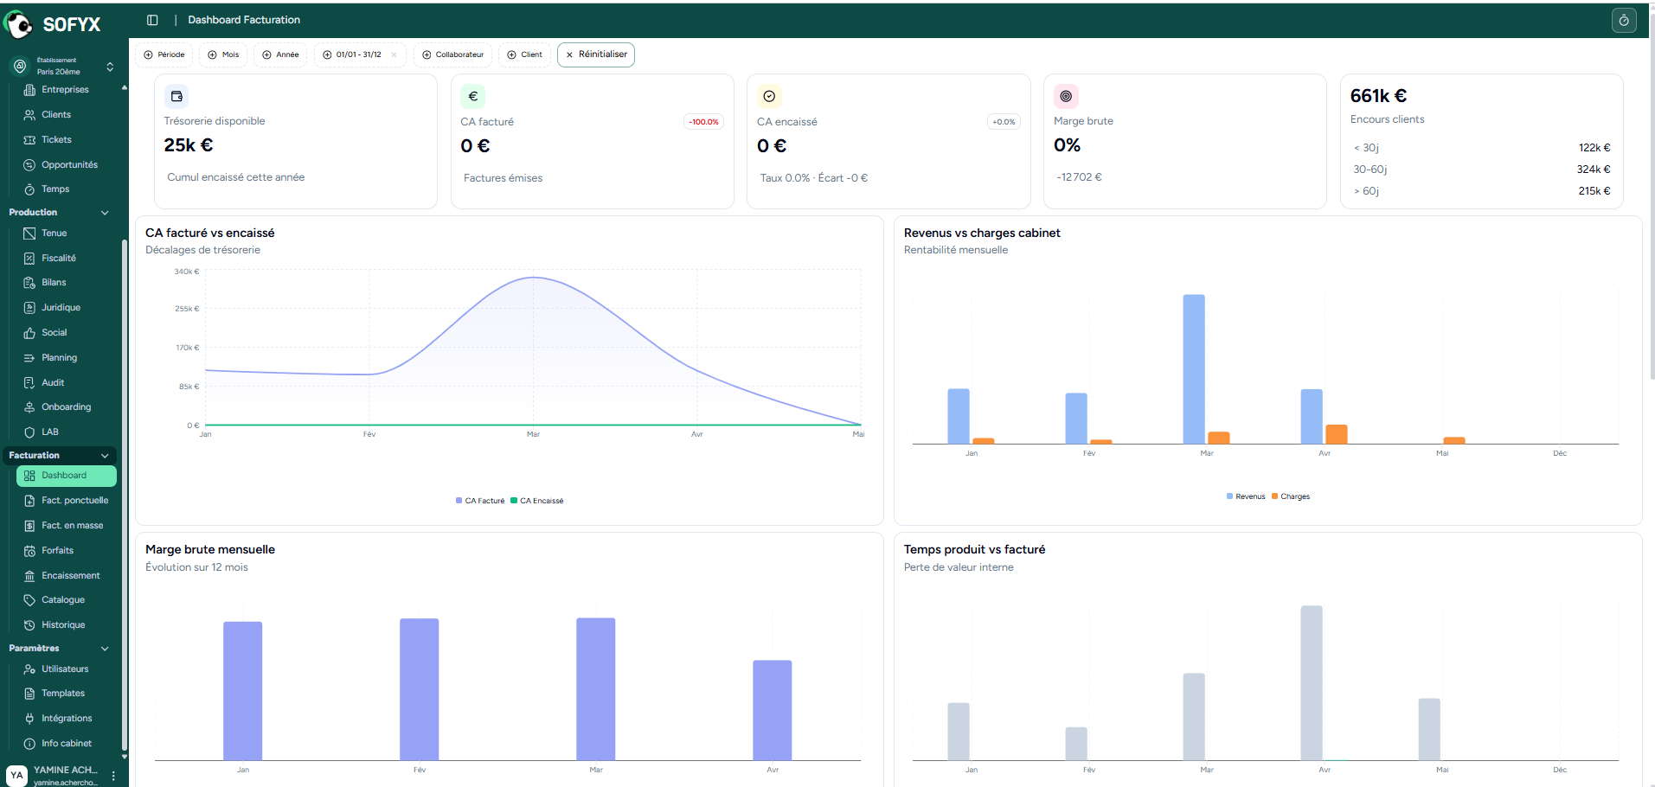Click the CA encaissé check icon

[769, 96]
